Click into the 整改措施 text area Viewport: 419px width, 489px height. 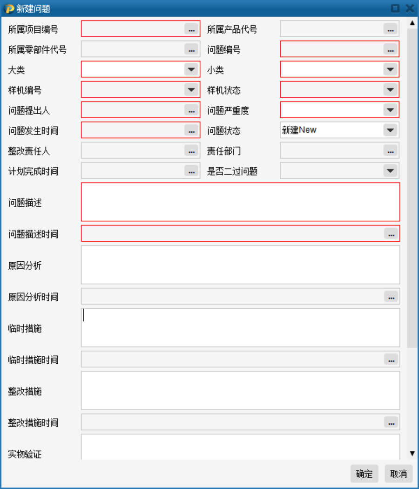pyautogui.click(x=240, y=390)
